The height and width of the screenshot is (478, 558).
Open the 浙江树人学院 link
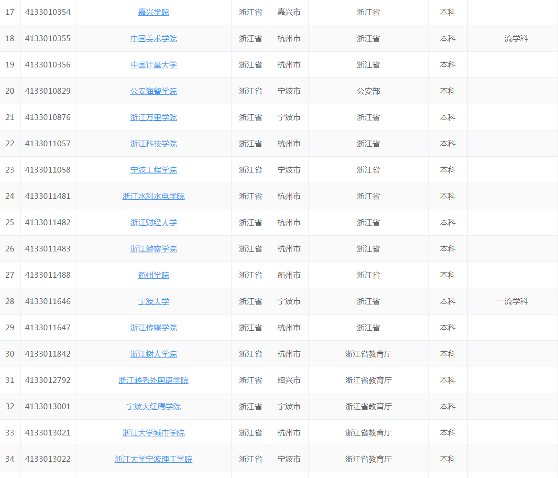point(153,354)
